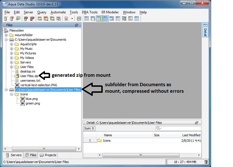Image resolution: width=233 pixels, height=167 pixels.
Task: Click the trash can garbage collection icon
Action: [206, 162]
